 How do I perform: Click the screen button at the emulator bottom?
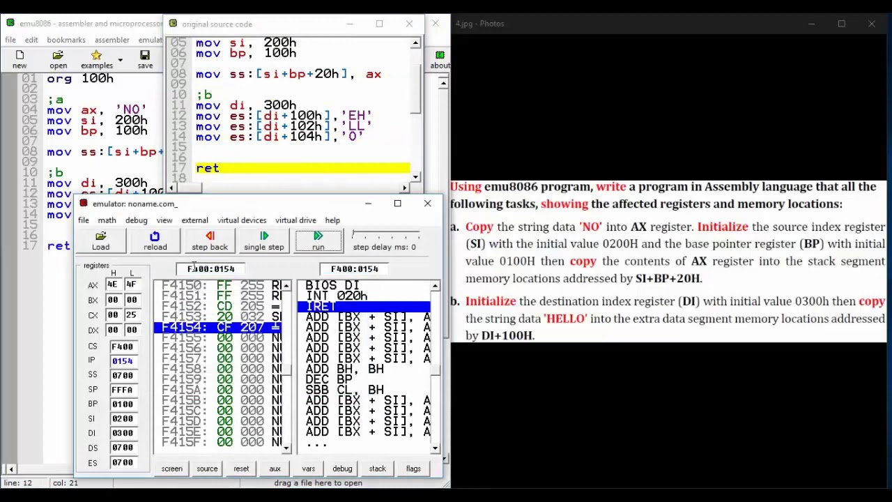point(171,469)
